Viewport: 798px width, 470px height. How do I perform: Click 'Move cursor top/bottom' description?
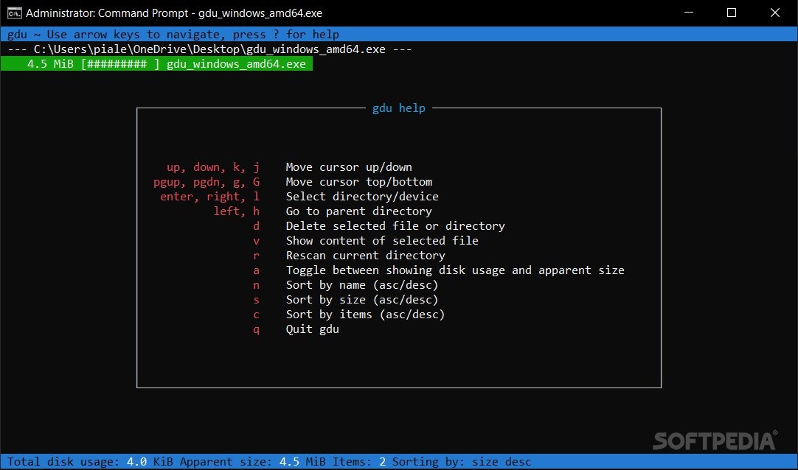coord(358,182)
